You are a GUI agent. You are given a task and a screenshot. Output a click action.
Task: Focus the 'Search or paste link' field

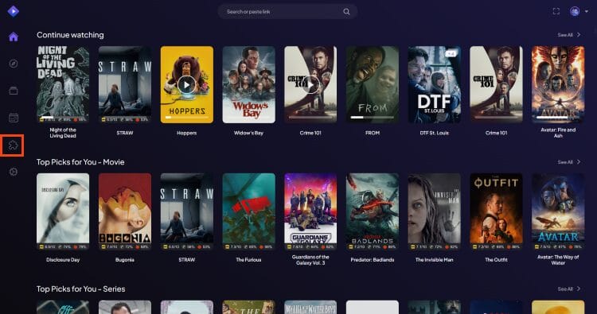287,12
